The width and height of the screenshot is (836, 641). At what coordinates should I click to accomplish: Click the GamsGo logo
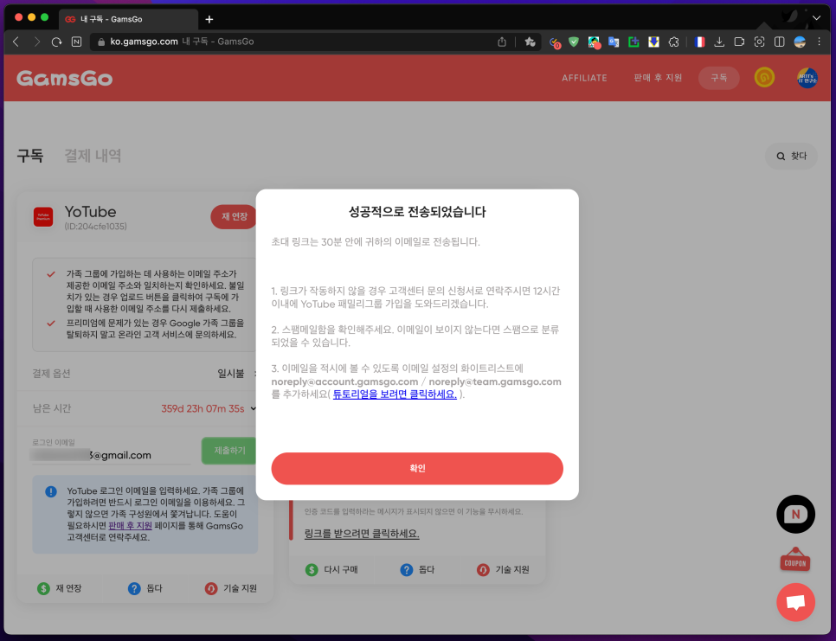point(65,79)
